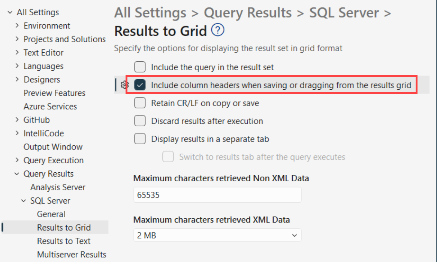Collapse the Query Results section

(16, 173)
